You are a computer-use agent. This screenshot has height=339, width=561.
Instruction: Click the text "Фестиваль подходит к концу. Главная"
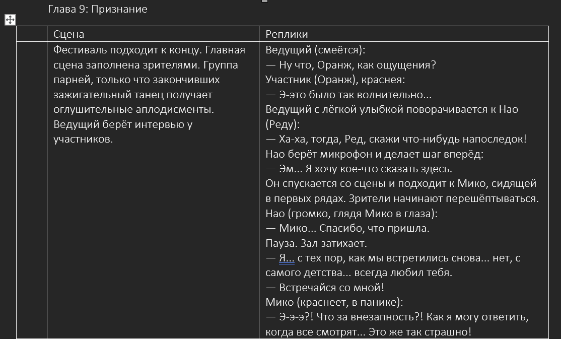(x=149, y=50)
